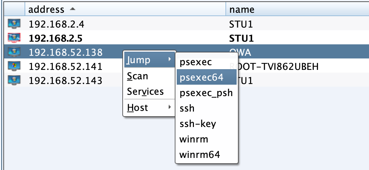
Task: Select the ssh jump option
Action: coord(187,109)
